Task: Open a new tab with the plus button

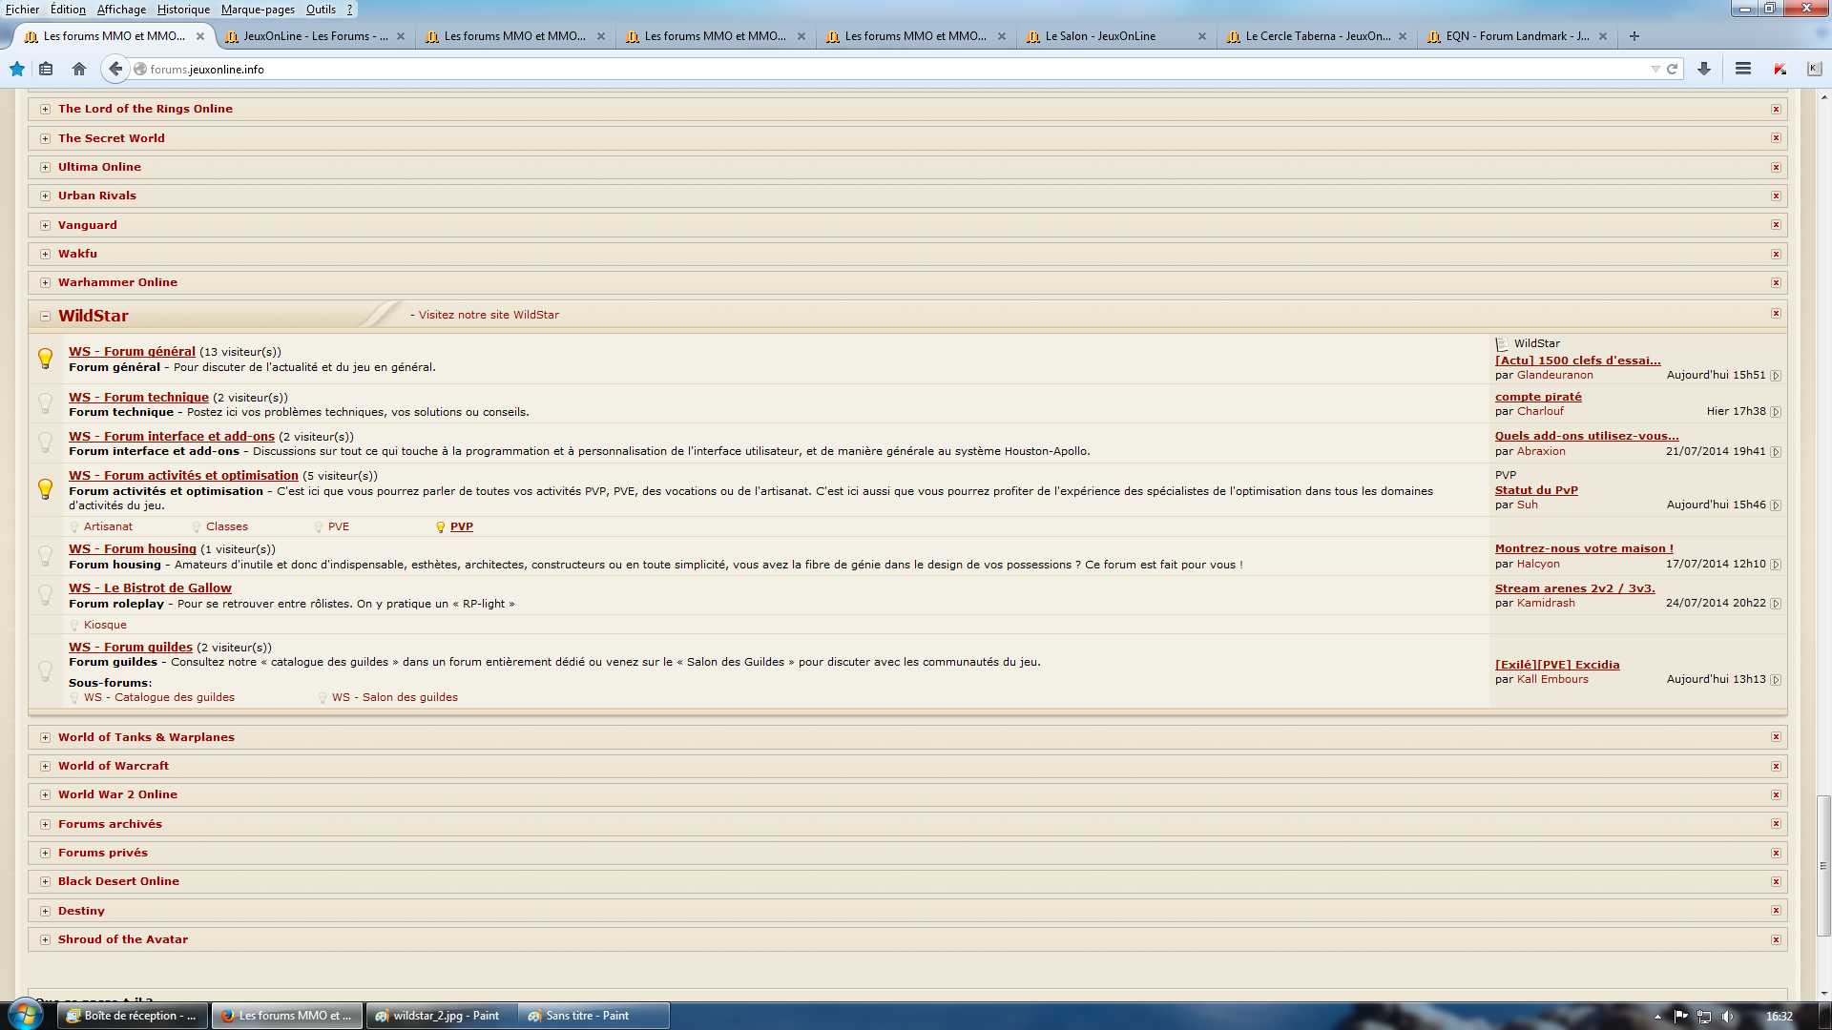Action: click(1634, 36)
